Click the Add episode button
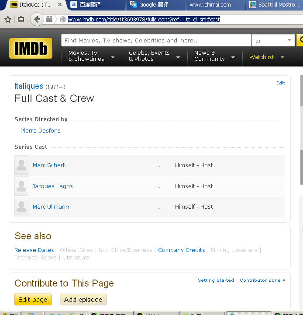 pos(83,300)
